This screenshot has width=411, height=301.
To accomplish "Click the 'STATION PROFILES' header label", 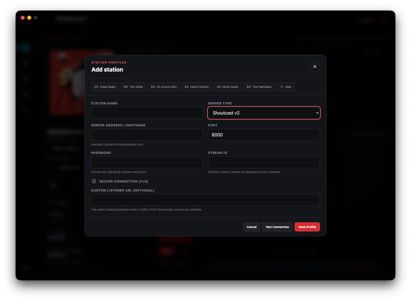I will [109, 63].
